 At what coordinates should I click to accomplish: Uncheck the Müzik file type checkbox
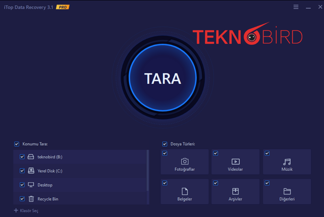point(267,153)
